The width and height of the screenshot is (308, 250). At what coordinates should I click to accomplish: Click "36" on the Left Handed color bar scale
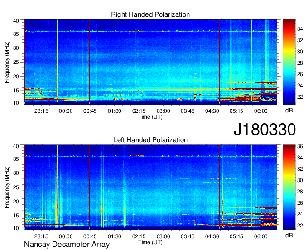coord(300,146)
